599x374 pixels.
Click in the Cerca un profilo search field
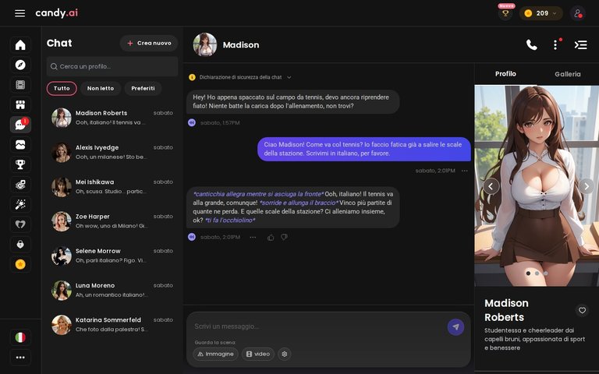tap(112, 66)
